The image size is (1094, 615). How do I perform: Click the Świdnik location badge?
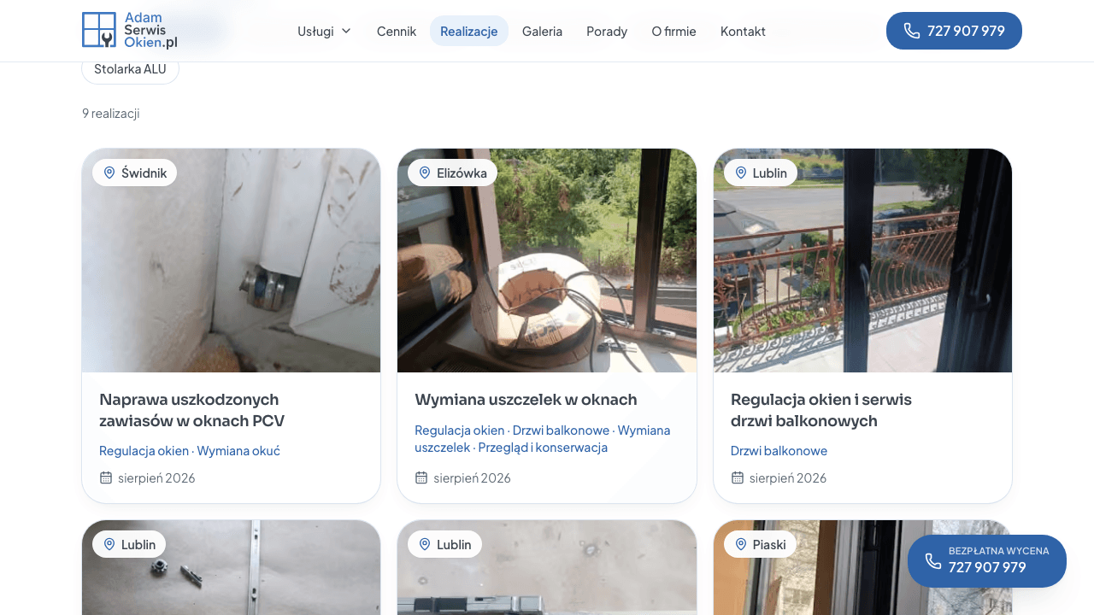pos(135,173)
